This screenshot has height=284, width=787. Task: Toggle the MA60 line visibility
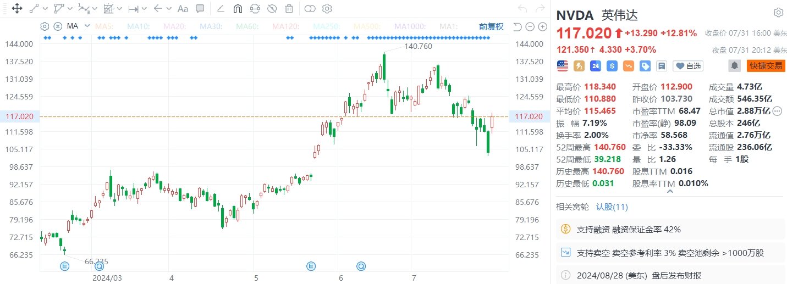[247, 26]
